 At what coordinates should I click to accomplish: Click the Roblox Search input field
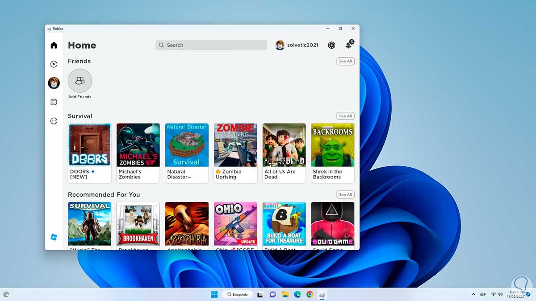pos(211,45)
